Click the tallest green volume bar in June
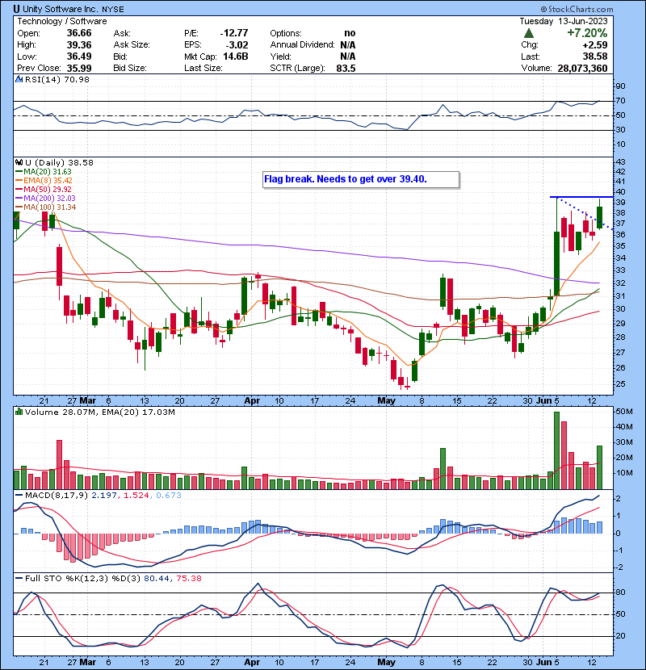 tap(556, 450)
